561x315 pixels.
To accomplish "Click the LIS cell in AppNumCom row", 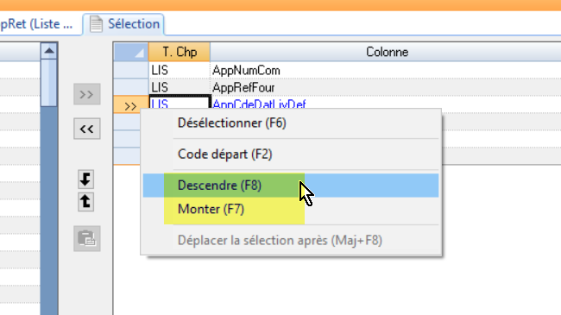I will [180, 70].
